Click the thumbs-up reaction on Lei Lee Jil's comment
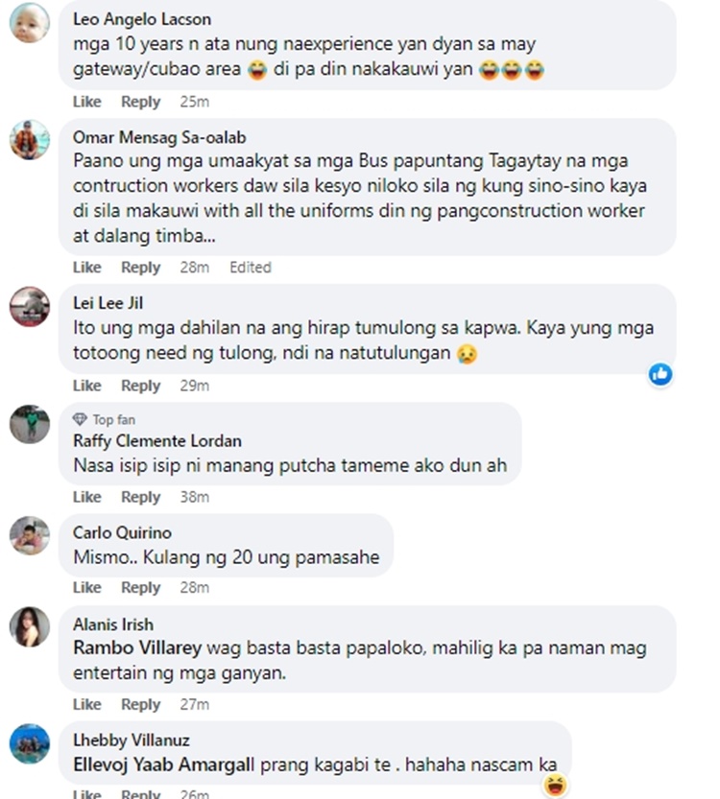 660,374
